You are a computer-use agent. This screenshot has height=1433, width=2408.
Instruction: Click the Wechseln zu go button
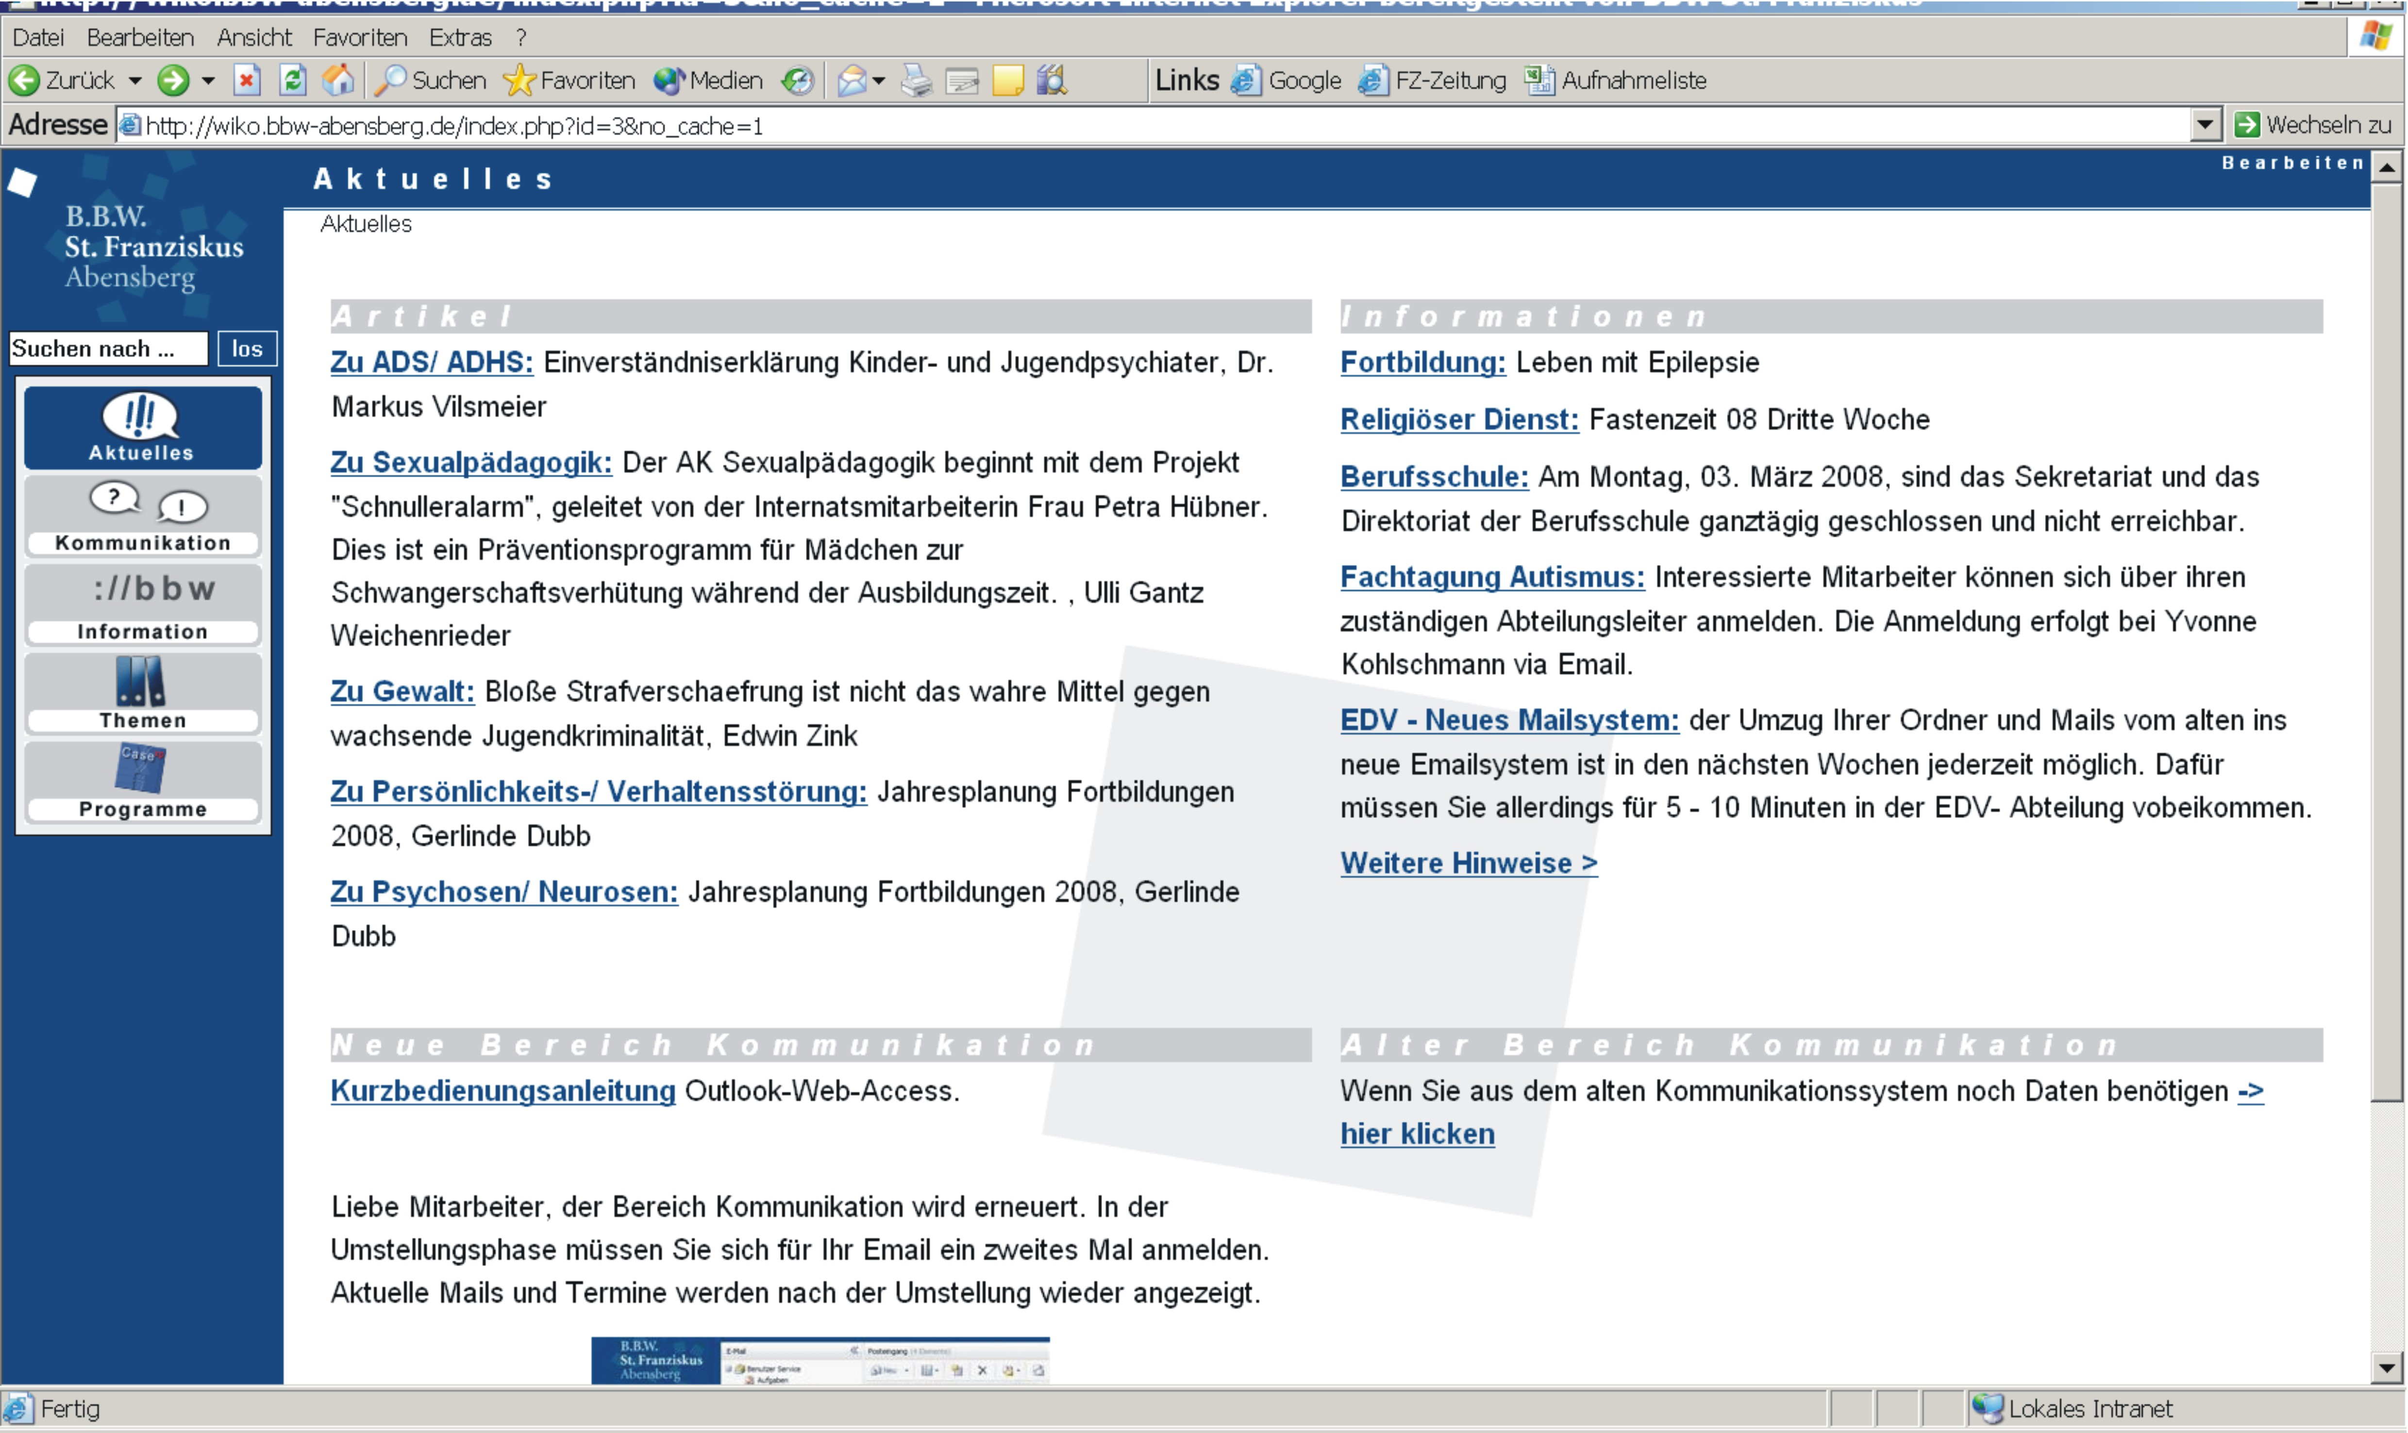click(2312, 125)
